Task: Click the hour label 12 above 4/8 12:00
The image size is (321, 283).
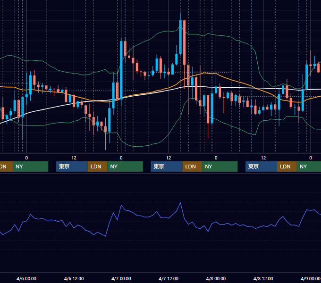Action: 263,158
